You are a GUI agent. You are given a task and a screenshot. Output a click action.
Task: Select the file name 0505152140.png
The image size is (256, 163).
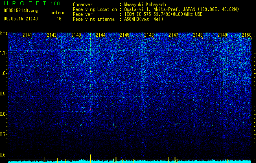pyautogui.click(x=21, y=11)
